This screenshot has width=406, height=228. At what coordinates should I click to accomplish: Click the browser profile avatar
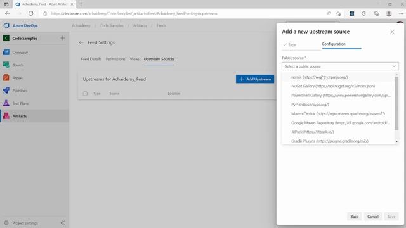pos(389,13)
